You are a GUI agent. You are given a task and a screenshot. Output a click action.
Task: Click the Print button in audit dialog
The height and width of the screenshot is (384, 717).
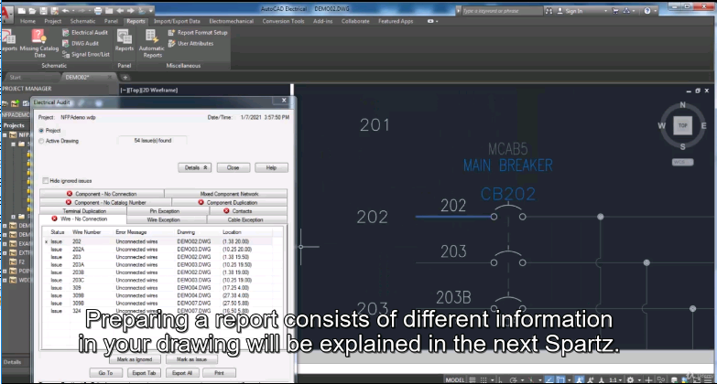pos(220,373)
